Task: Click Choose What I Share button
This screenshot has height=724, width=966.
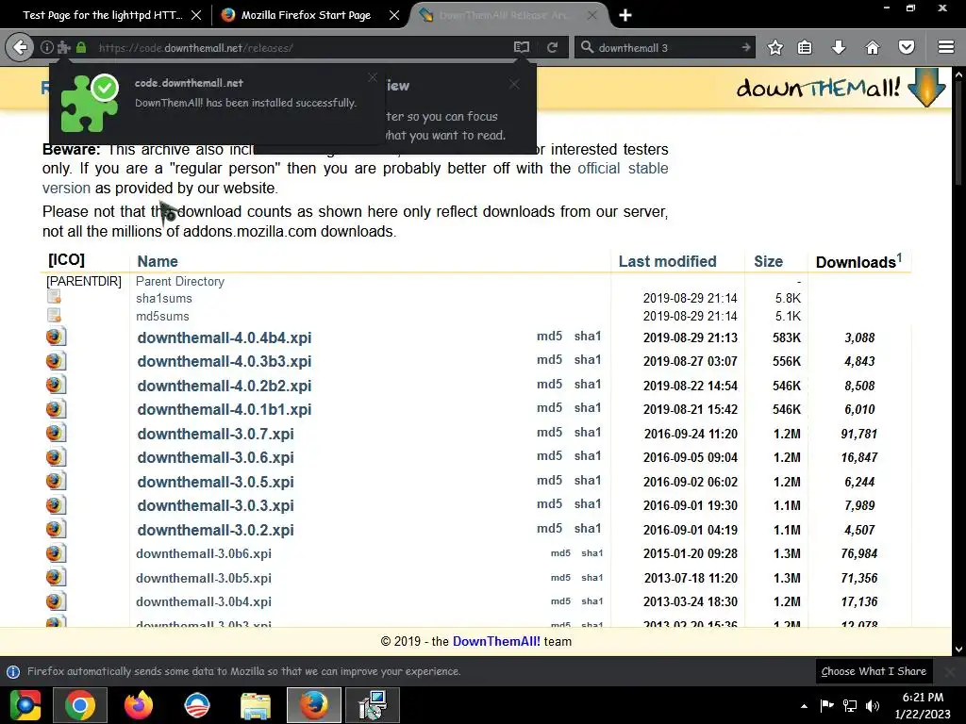Action: coord(874,671)
